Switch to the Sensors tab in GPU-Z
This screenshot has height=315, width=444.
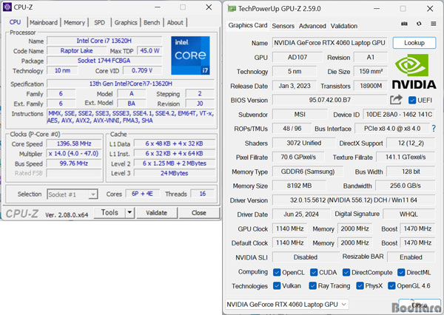coord(283,26)
